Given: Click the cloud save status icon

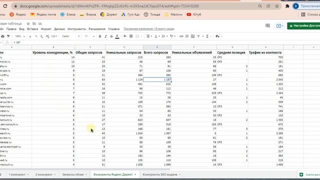Looking at the screenshot, I should coord(40,23).
